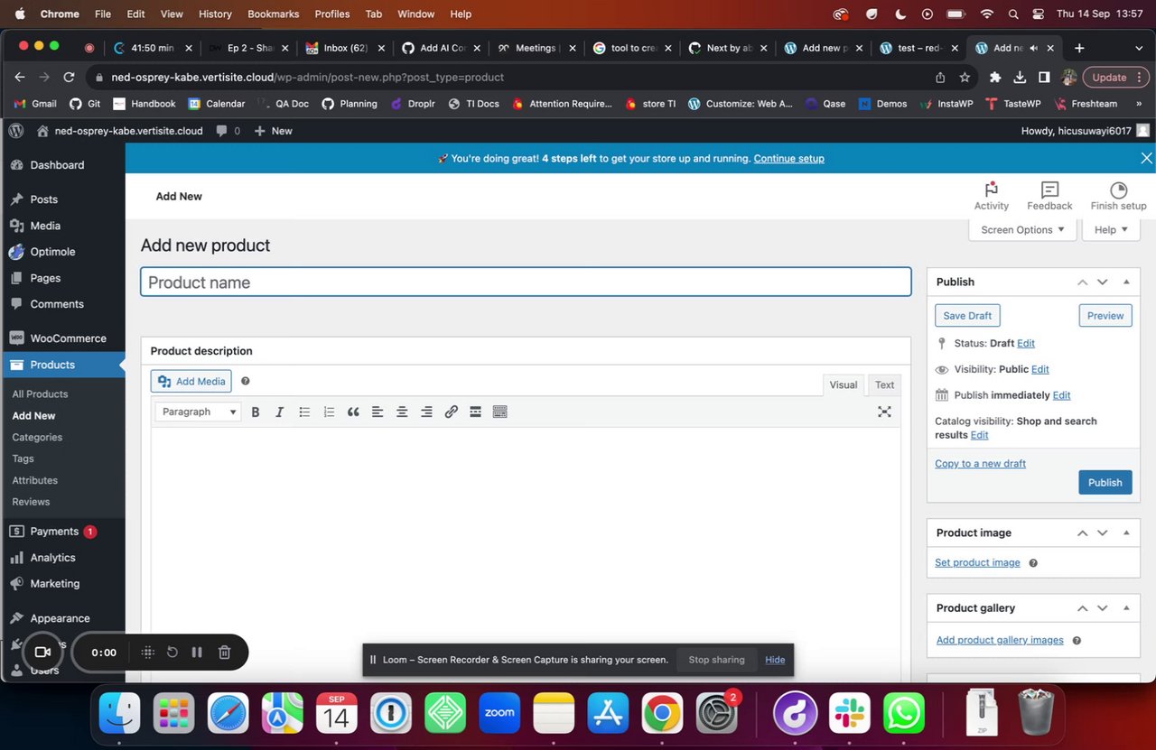Move the Product image panel up
The image size is (1156, 750).
click(x=1082, y=532)
